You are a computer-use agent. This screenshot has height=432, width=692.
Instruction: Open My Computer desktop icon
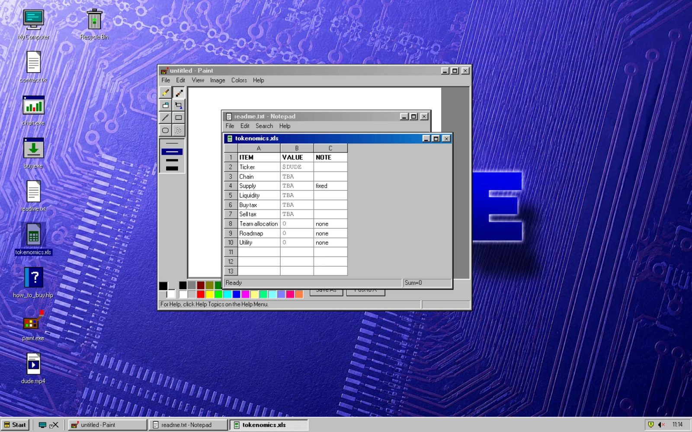33,25
